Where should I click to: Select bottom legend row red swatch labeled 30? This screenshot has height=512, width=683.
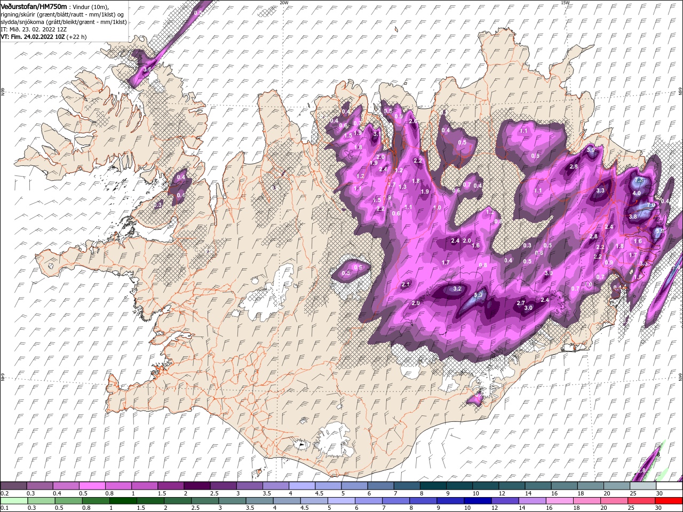(669, 501)
